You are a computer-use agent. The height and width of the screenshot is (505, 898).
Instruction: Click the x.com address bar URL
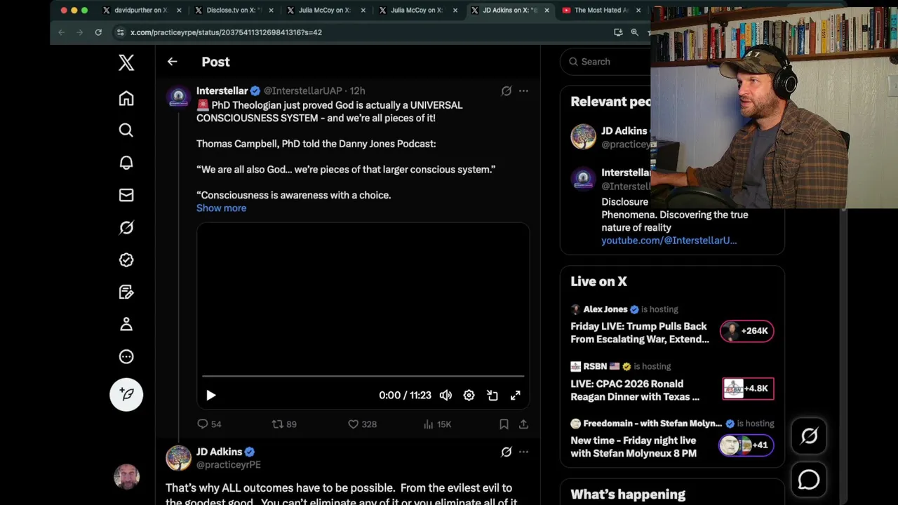point(226,32)
